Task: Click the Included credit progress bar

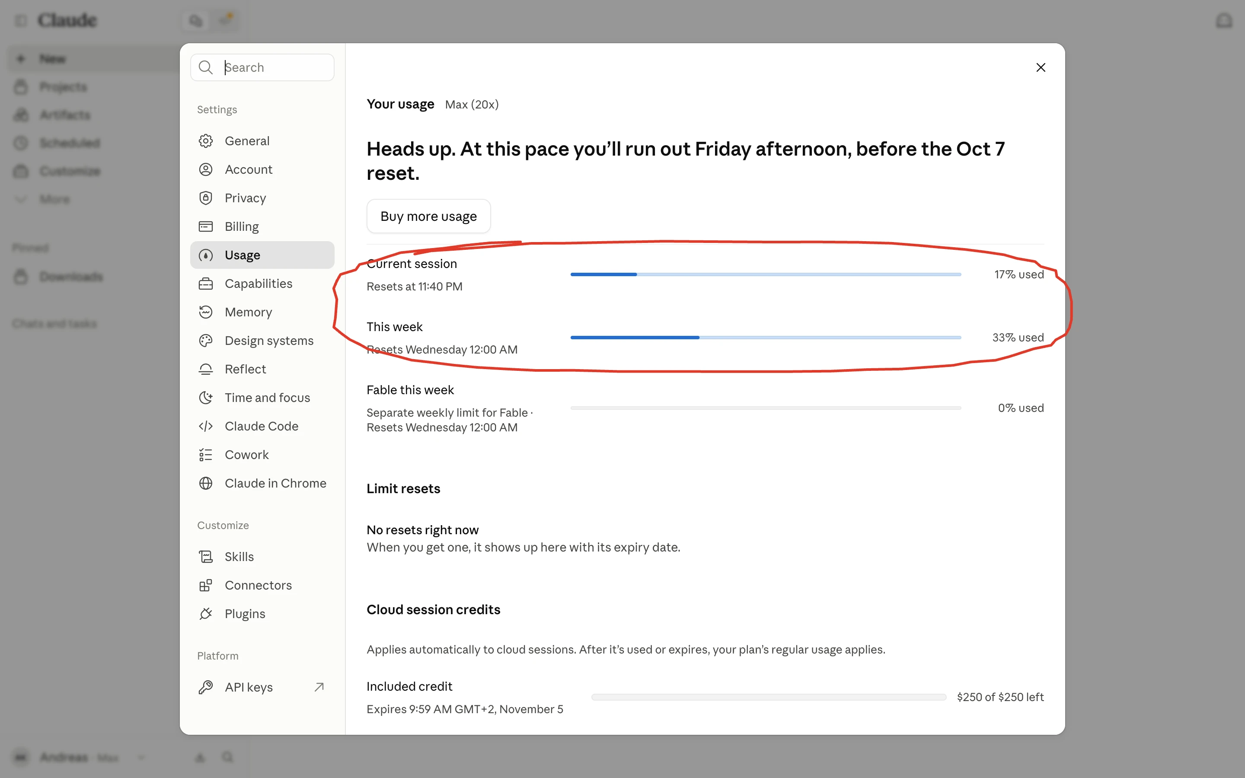Action: [769, 697]
